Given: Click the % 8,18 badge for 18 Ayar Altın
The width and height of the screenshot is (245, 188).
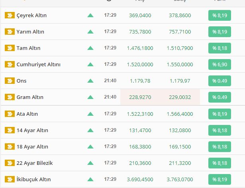Looking at the screenshot, I should coord(220,146).
